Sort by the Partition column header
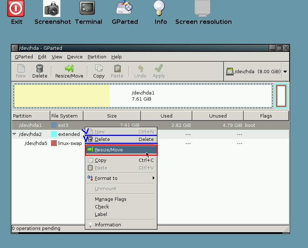 coord(31,116)
